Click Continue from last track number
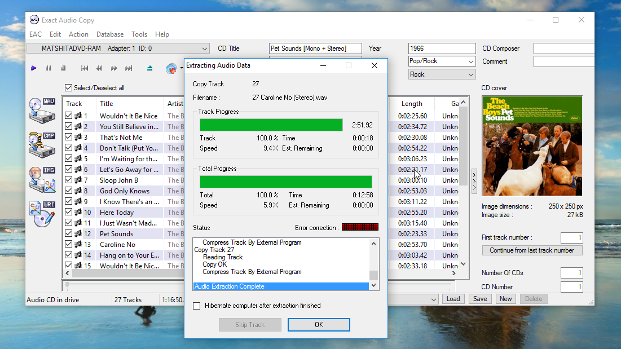This screenshot has width=621, height=349. (x=532, y=250)
